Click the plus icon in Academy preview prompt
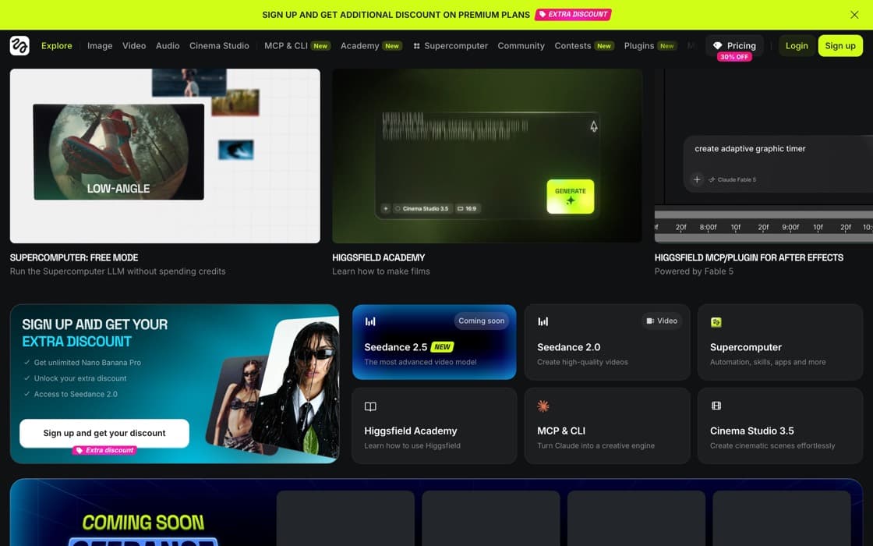 click(385, 208)
